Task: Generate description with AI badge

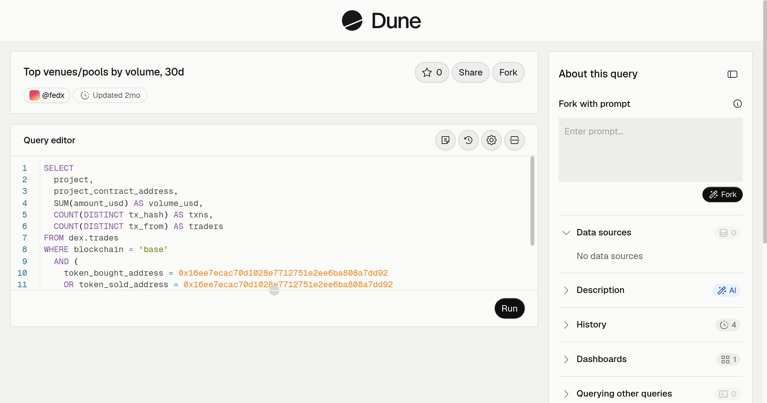Action: pos(726,290)
